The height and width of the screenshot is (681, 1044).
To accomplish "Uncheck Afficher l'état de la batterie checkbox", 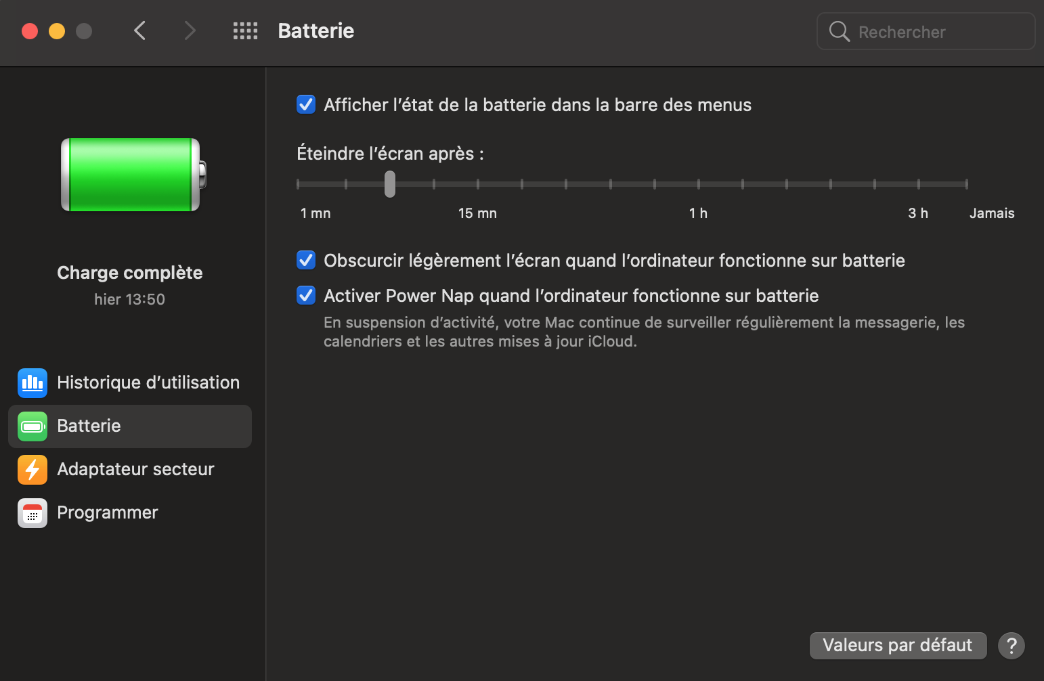I will pos(306,105).
